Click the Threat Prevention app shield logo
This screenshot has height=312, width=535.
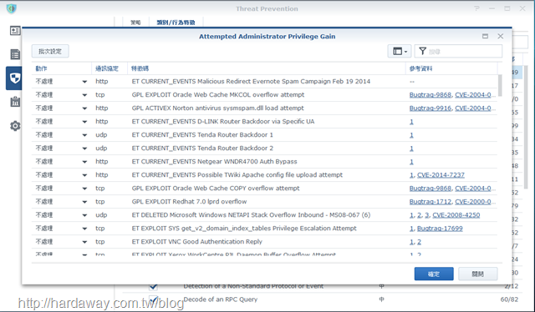pyautogui.click(x=11, y=8)
